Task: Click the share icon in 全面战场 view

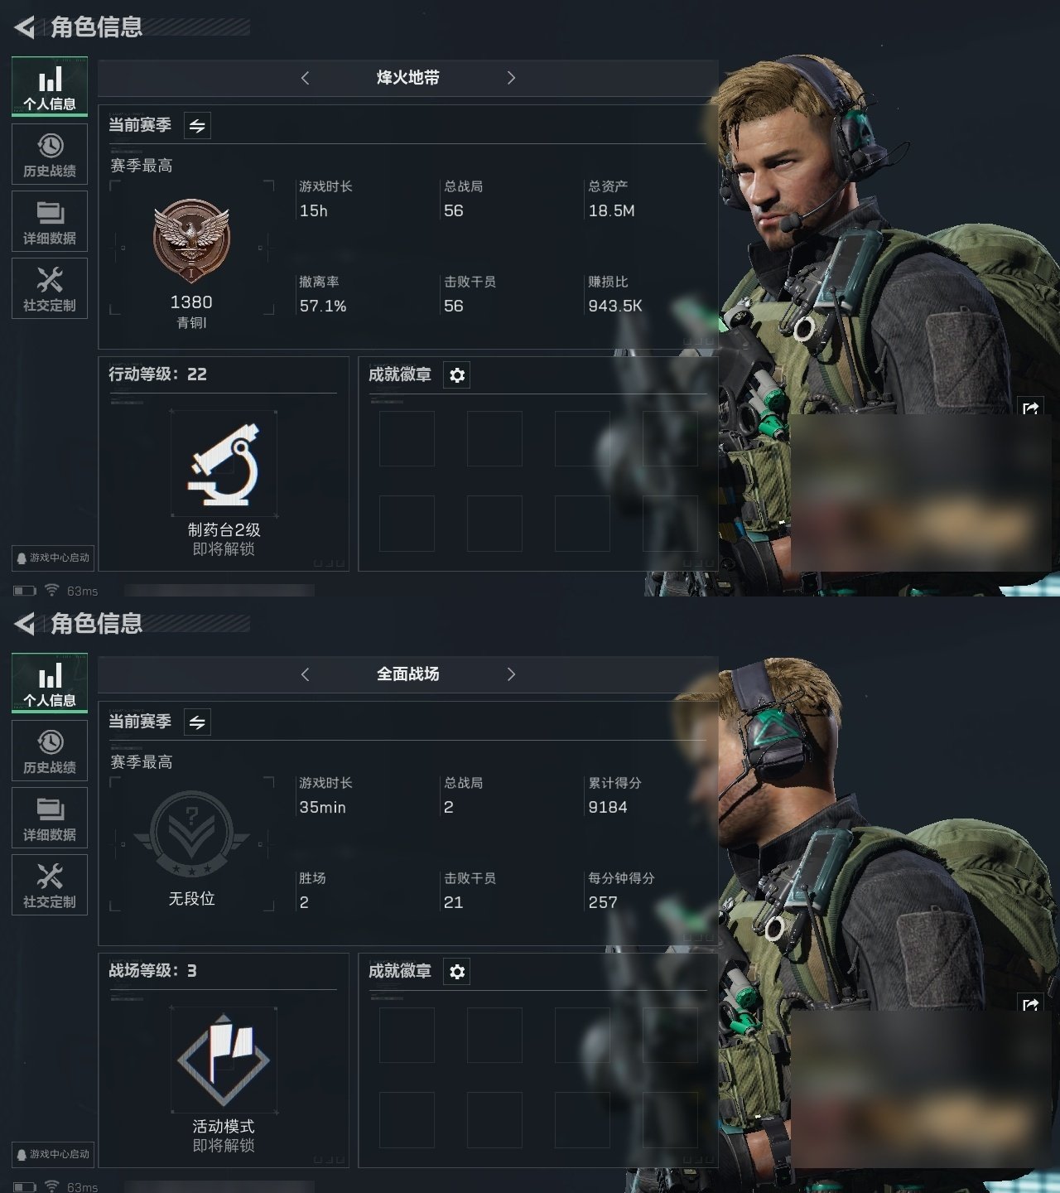Action: pyautogui.click(x=1031, y=1005)
